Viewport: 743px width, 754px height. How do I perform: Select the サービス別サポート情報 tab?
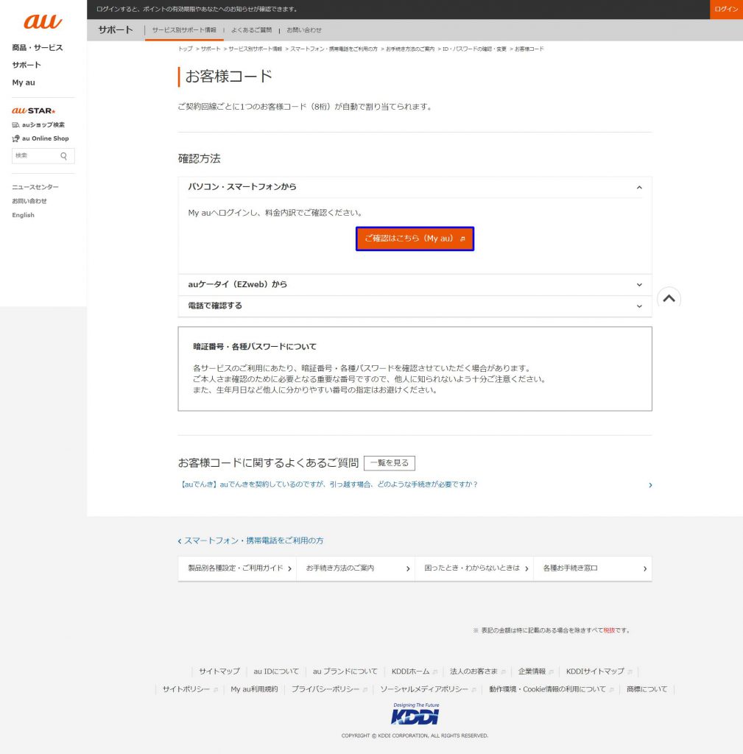(x=184, y=29)
